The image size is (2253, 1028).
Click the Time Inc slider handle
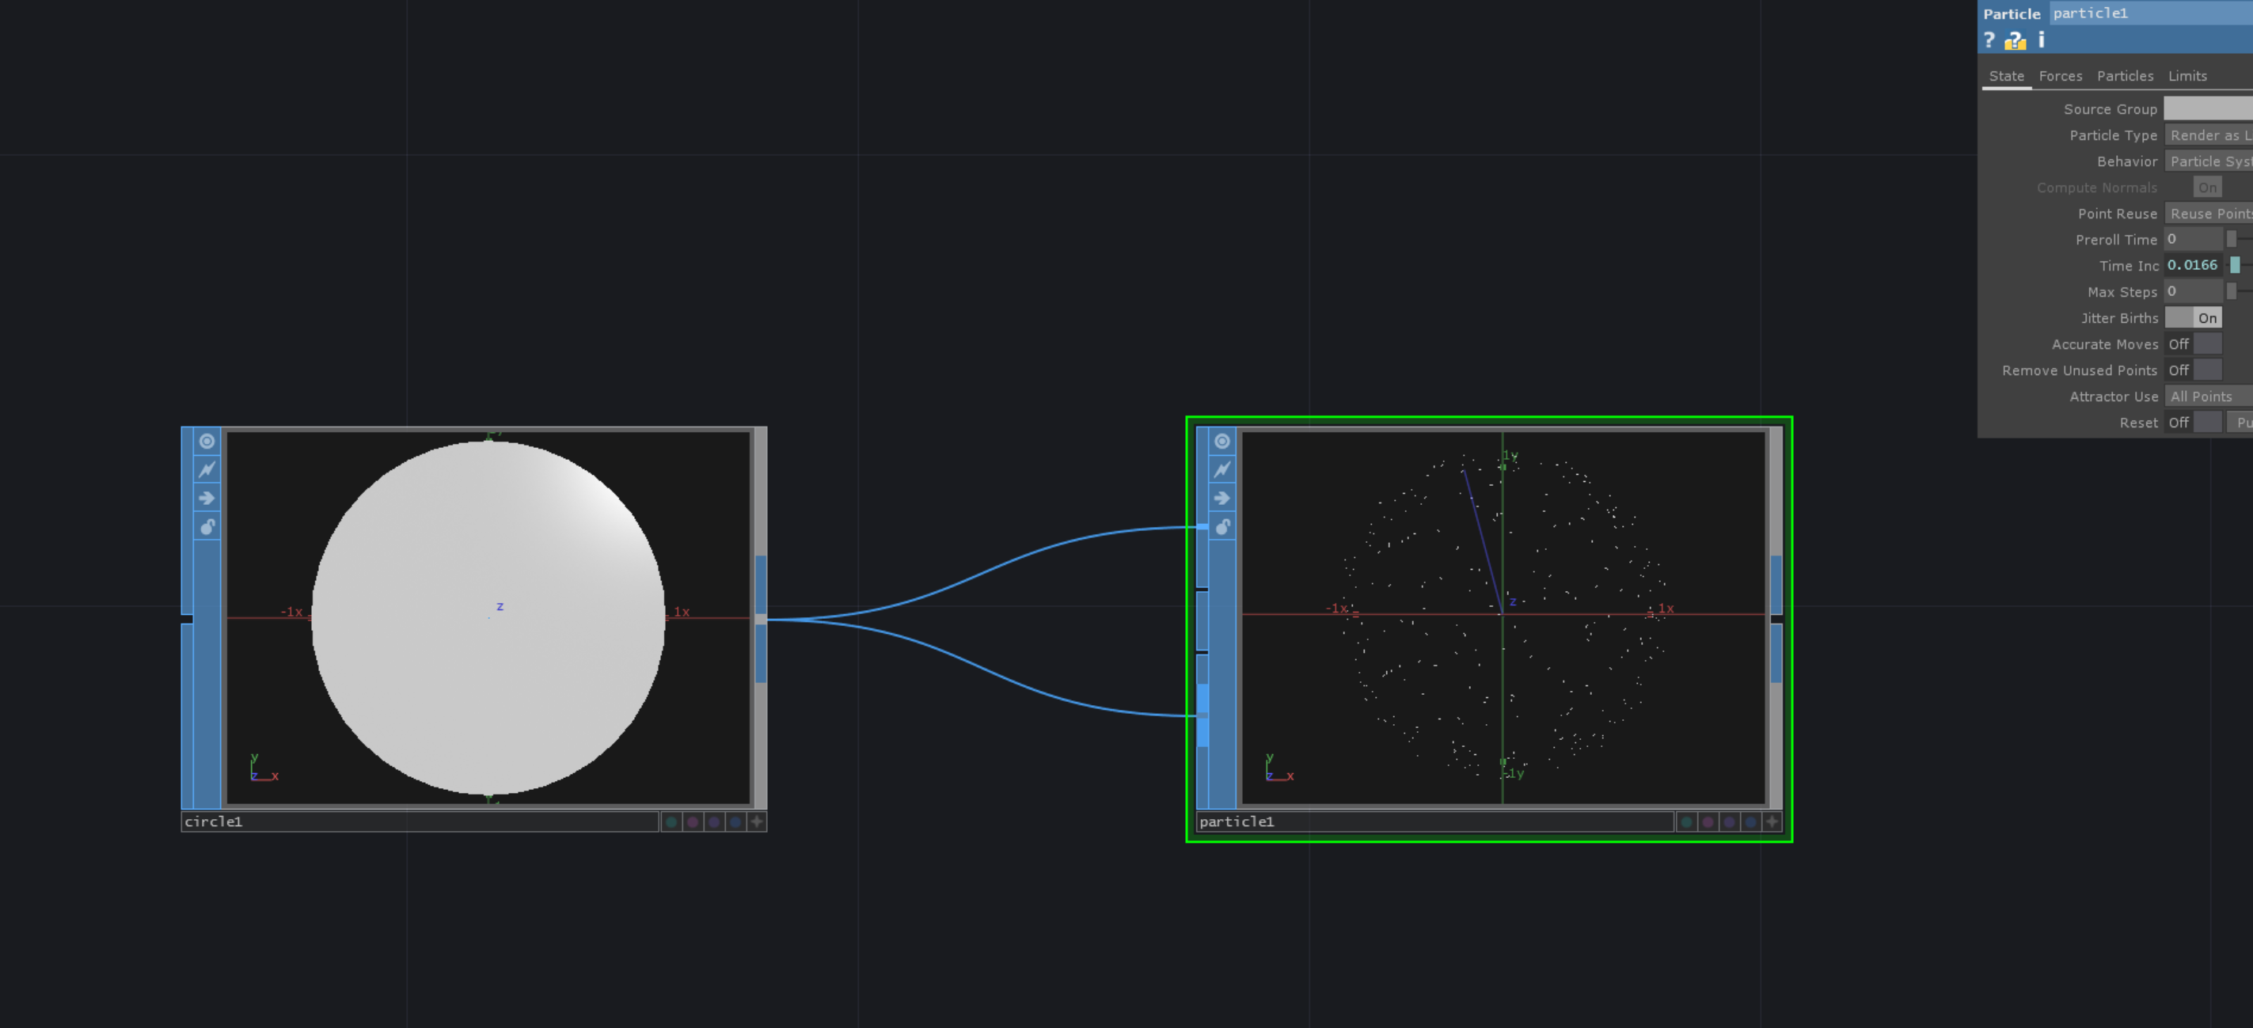[2235, 265]
